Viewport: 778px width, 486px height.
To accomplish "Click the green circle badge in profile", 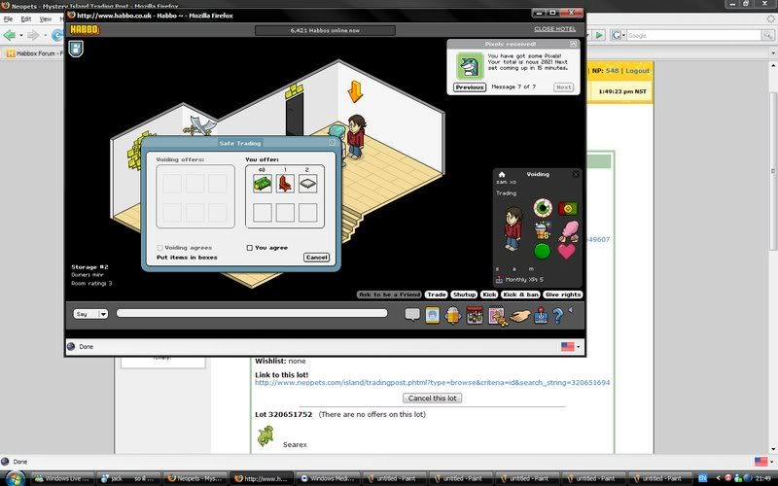I will (x=541, y=251).
